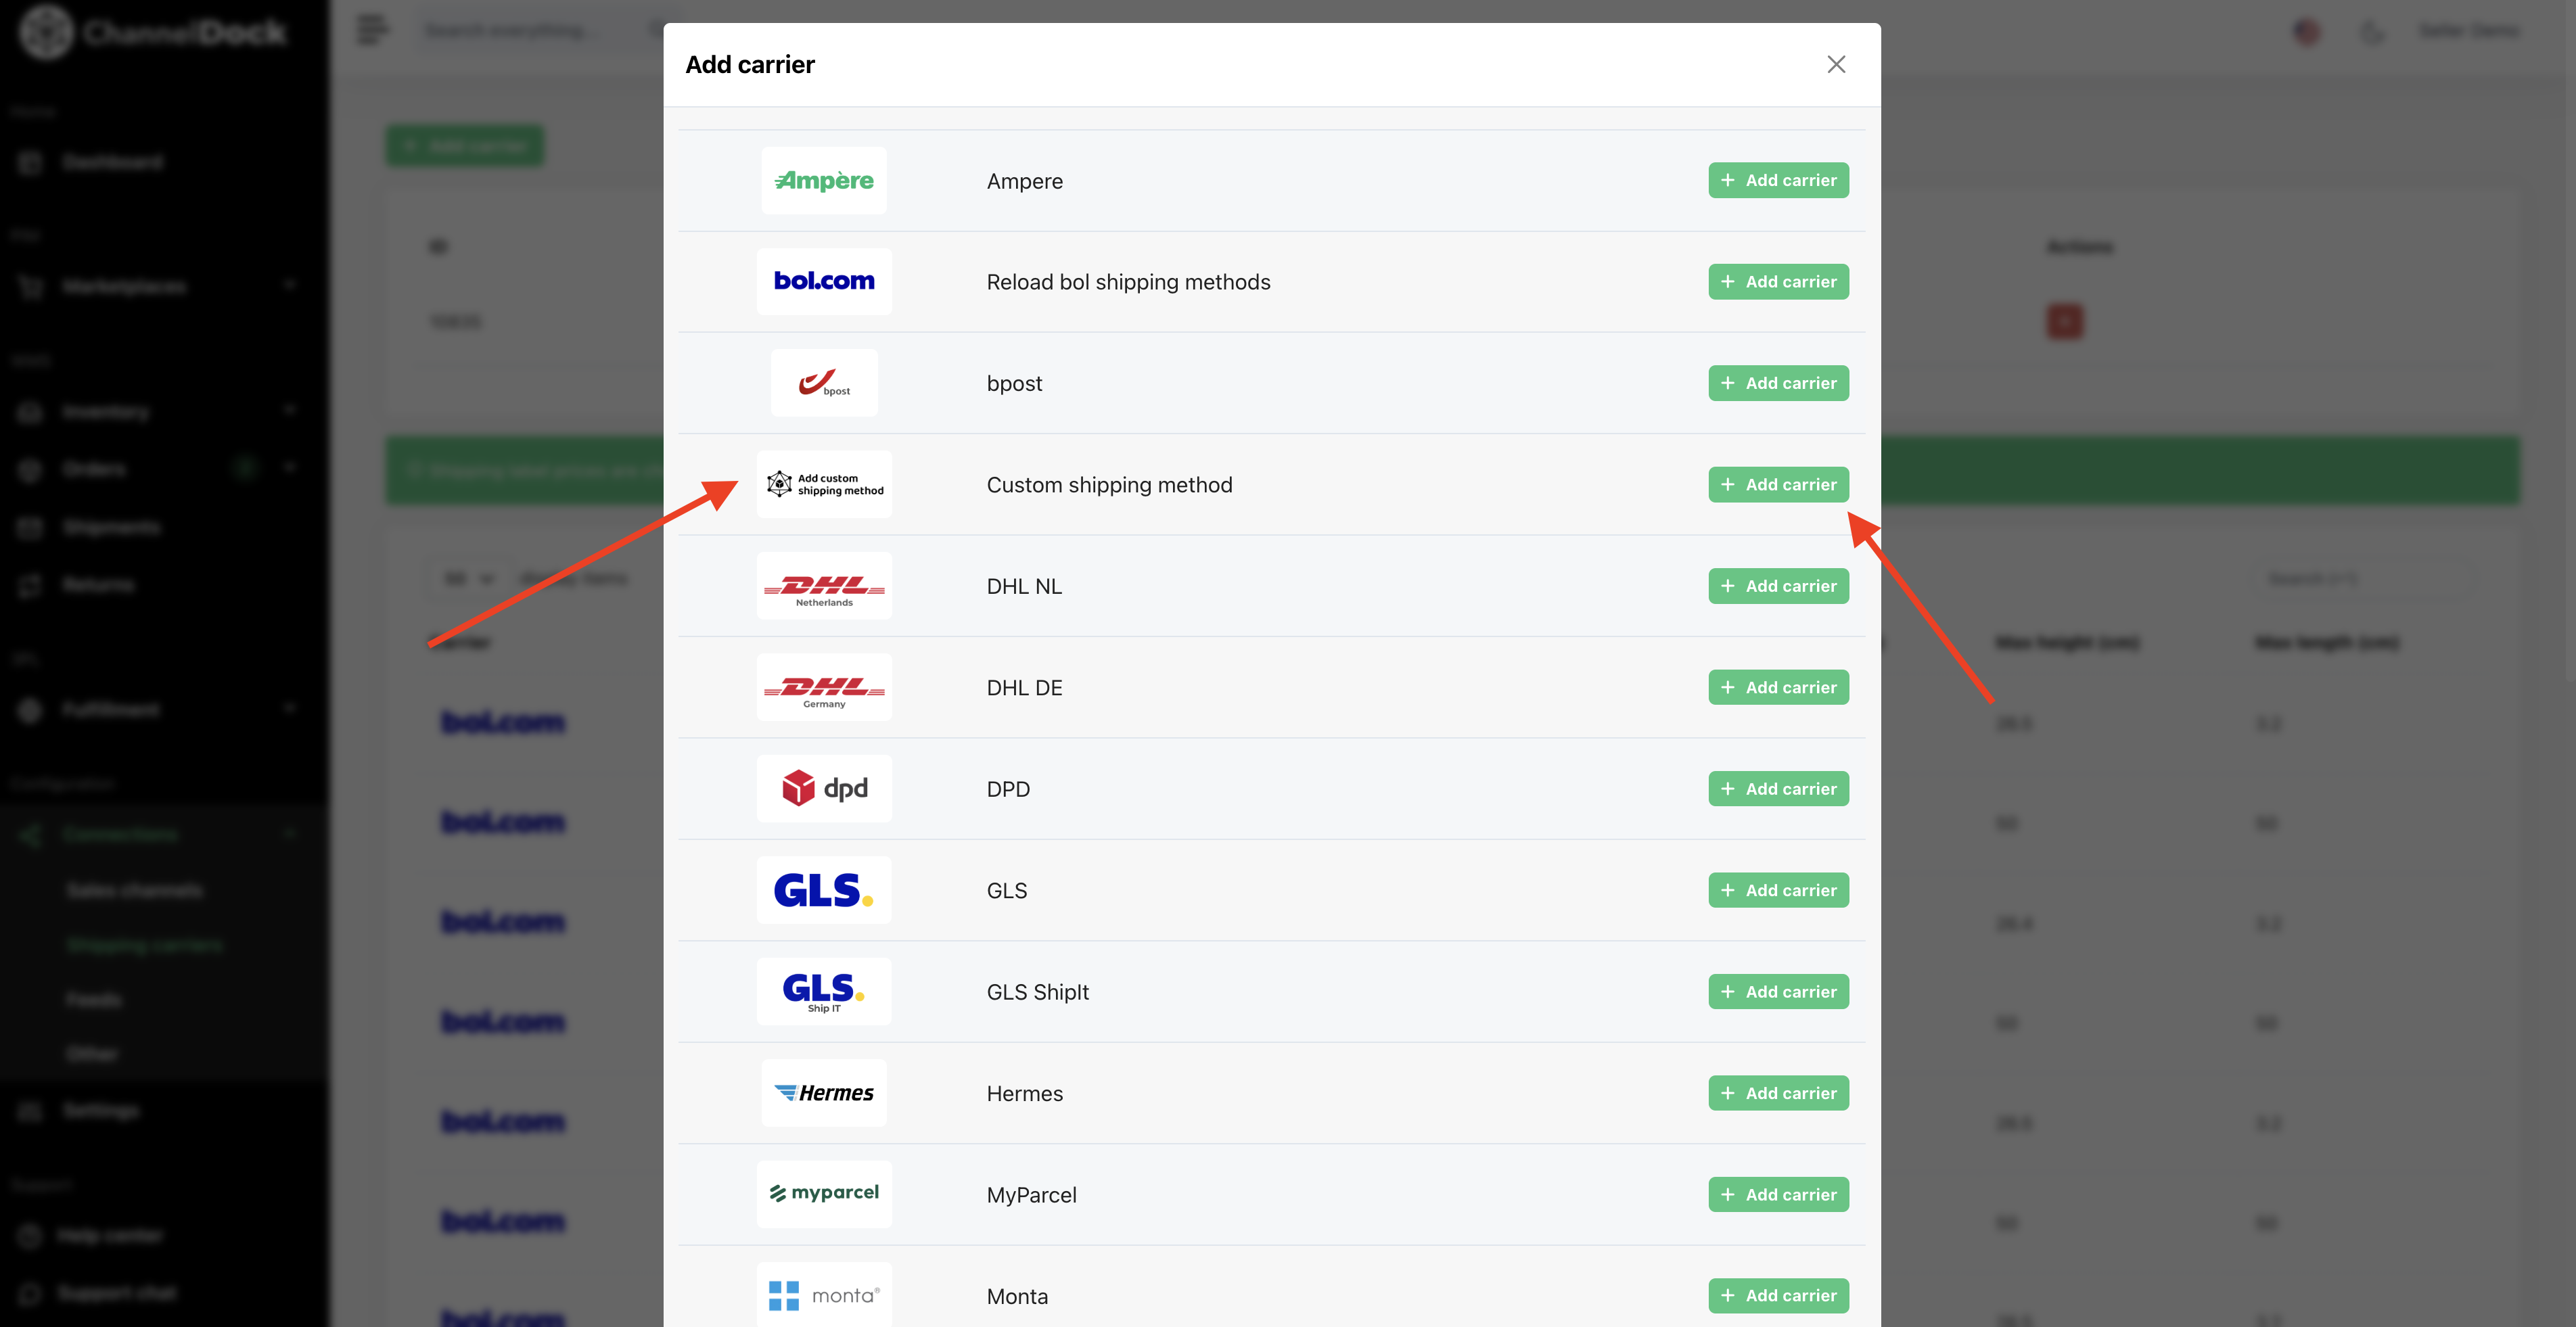Add the Monta carrier
The image size is (2576, 1327).
coord(1778,1296)
